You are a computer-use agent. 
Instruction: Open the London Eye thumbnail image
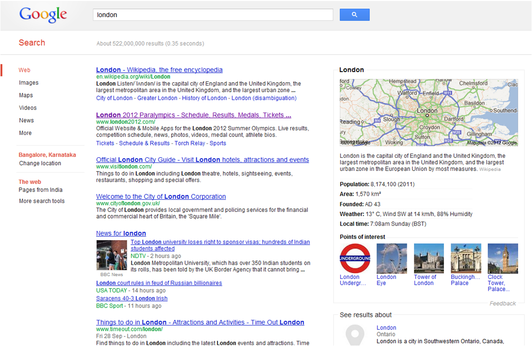point(392,259)
